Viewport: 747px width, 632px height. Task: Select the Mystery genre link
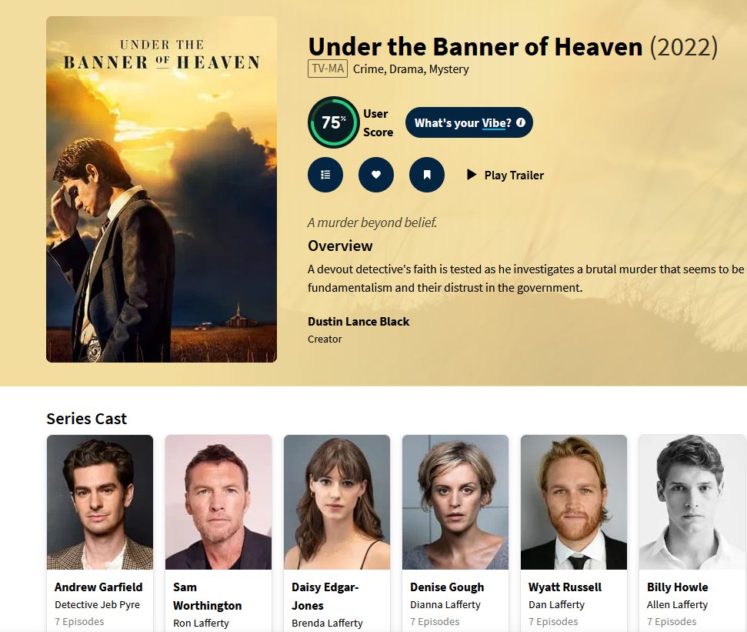449,69
